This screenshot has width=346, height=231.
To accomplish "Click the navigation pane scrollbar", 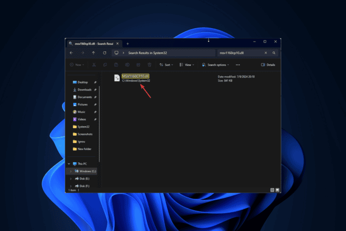I will [x=99, y=124].
